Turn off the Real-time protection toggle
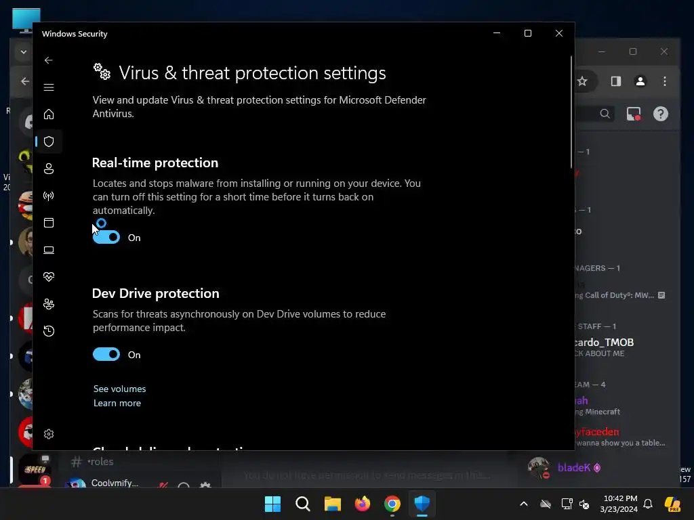The image size is (694, 520). pyautogui.click(x=106, y=237)
